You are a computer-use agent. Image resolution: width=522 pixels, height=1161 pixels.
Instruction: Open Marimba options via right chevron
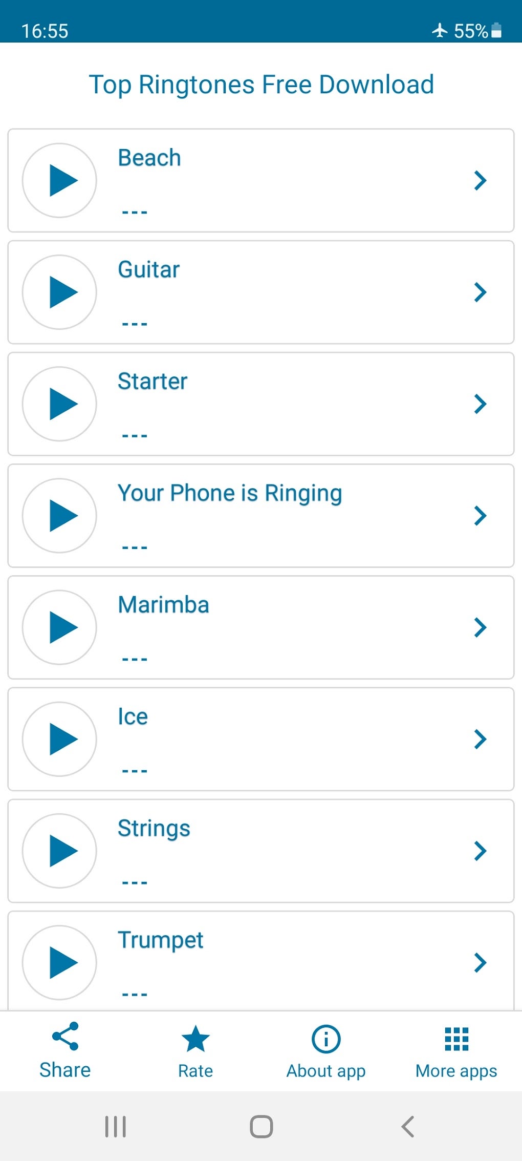[x=480, y=627]
